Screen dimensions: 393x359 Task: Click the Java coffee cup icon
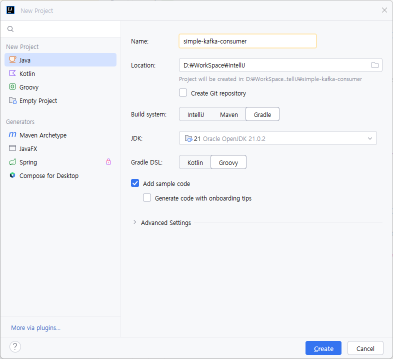tap(12, 59)
